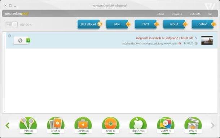This screenshot has width=220, height=138.
Task: Maximize the Freemake Video Converter window
Action: coord(10,5)
